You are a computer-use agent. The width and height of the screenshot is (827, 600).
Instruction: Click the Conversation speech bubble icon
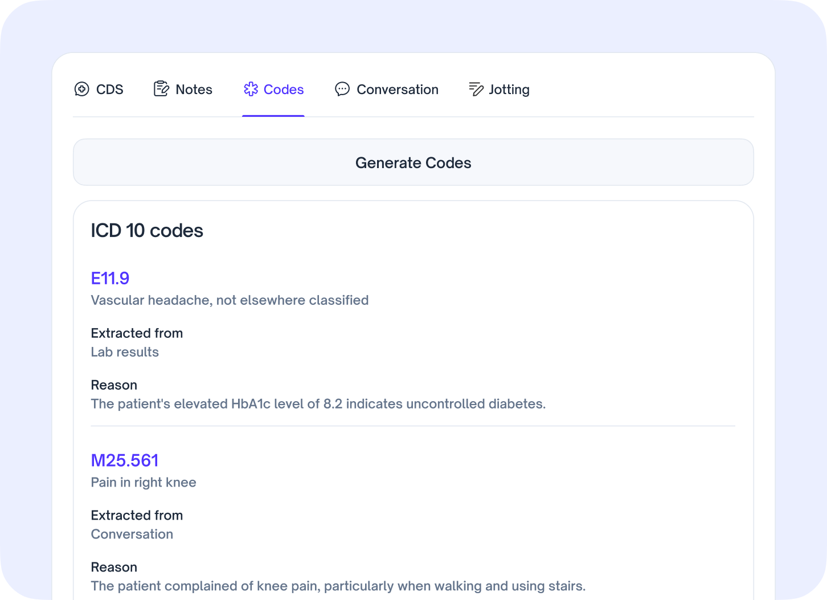pos(342,89)
